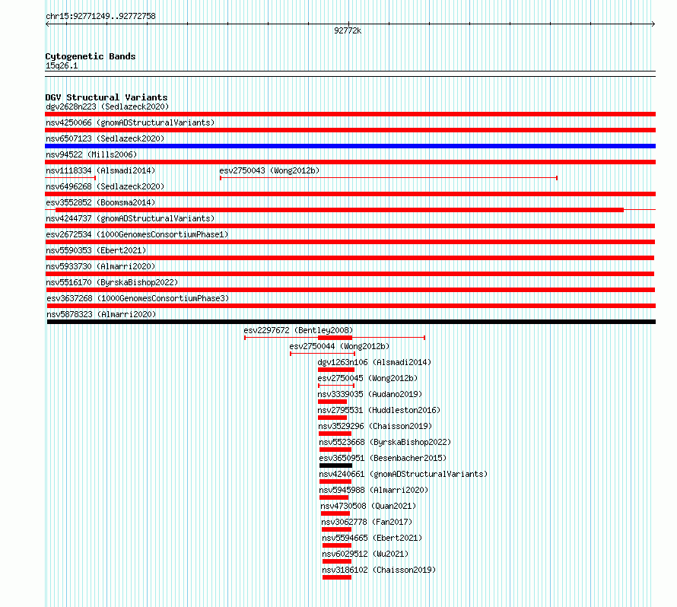This screenshot has height=607, width=677.
Task: Click nsv4244737 (gnomADStructuralVariants) label
Action: [130, 218]
